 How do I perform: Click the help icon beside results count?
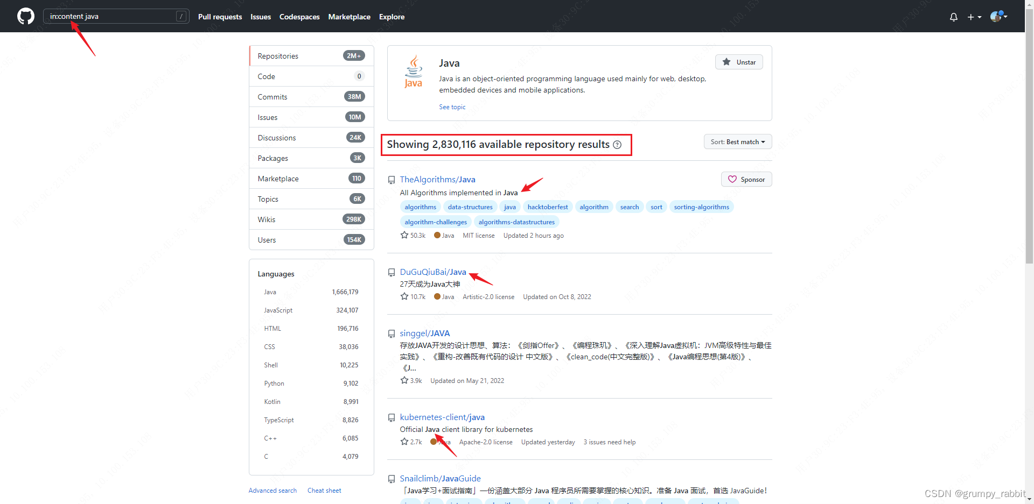[x=617, y=145]
